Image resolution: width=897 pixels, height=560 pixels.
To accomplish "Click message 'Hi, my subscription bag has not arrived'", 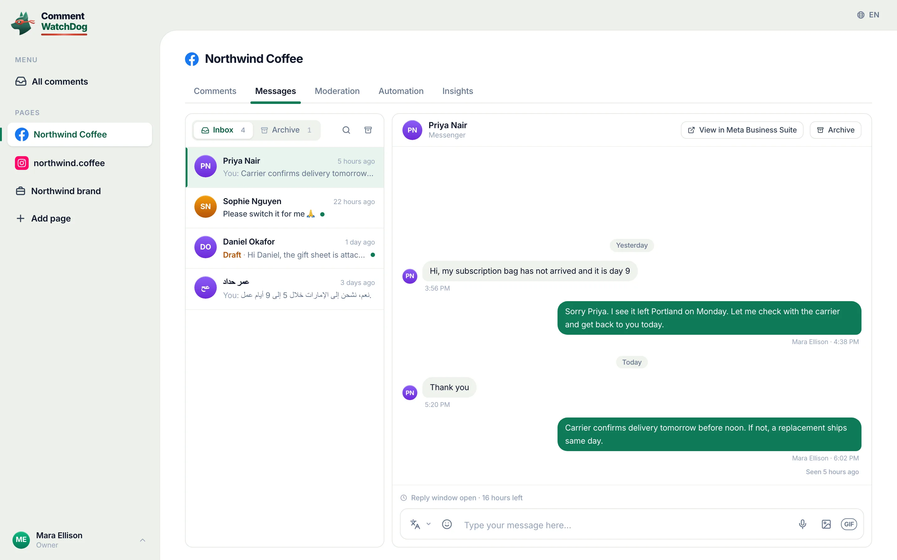I will [530, 271].
